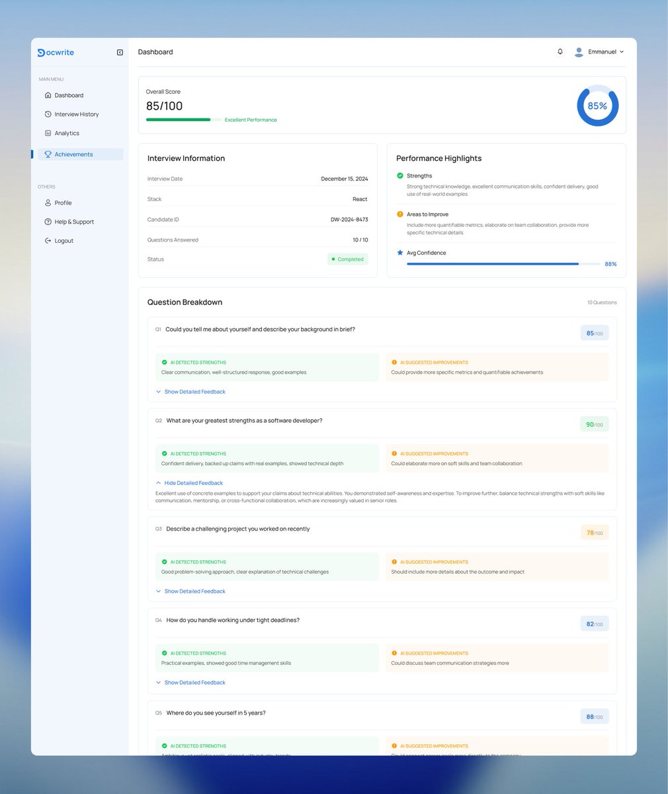This screenshot has height=794, width=668.
Task: Click the Dashboard page title
Action: click(x=155, y=52)
